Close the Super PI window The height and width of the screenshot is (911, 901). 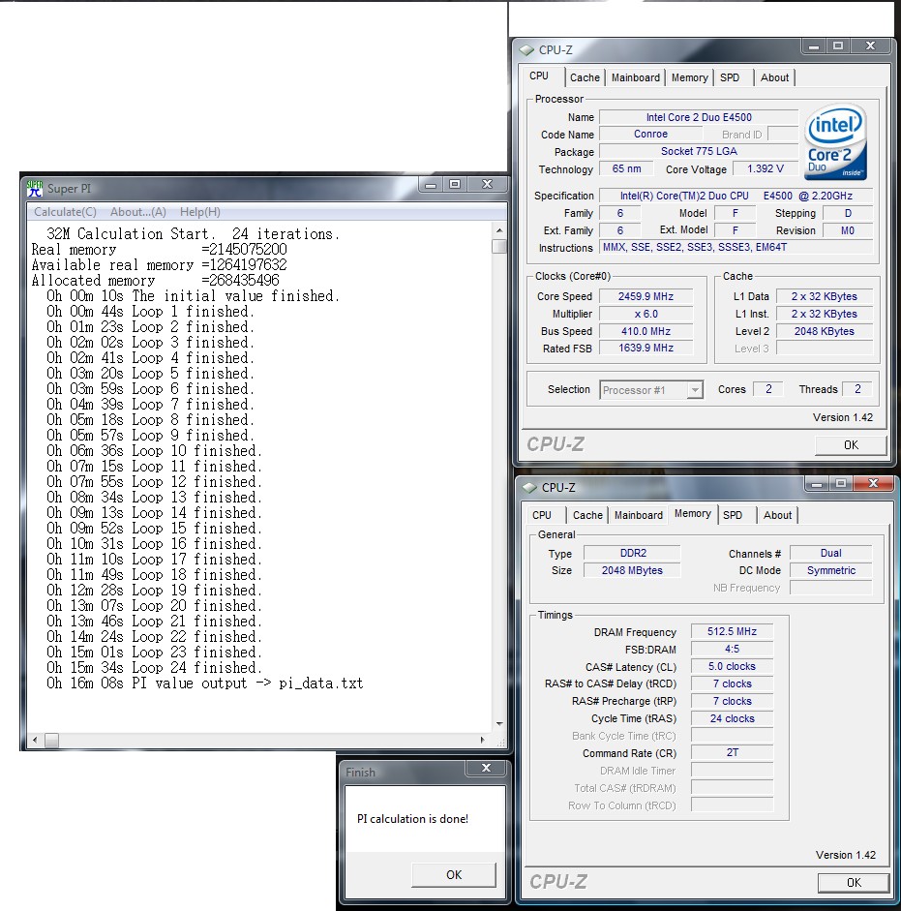(x=488, y=185)
